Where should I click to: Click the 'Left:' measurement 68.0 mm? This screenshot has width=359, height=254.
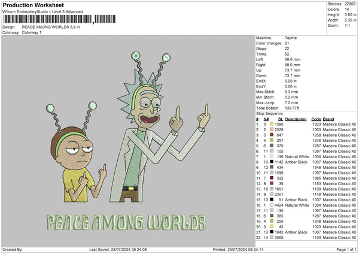coord(293,59)
